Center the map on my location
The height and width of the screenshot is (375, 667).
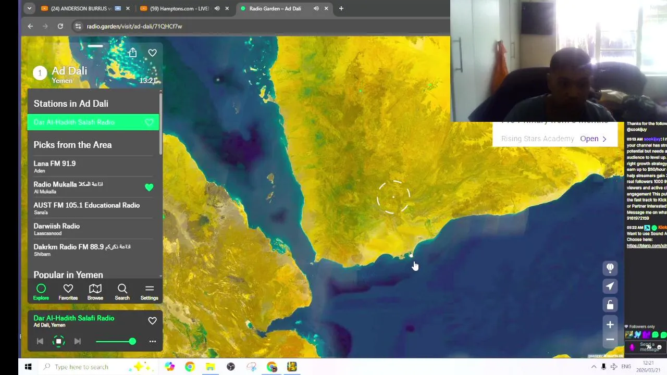[610, 286]
